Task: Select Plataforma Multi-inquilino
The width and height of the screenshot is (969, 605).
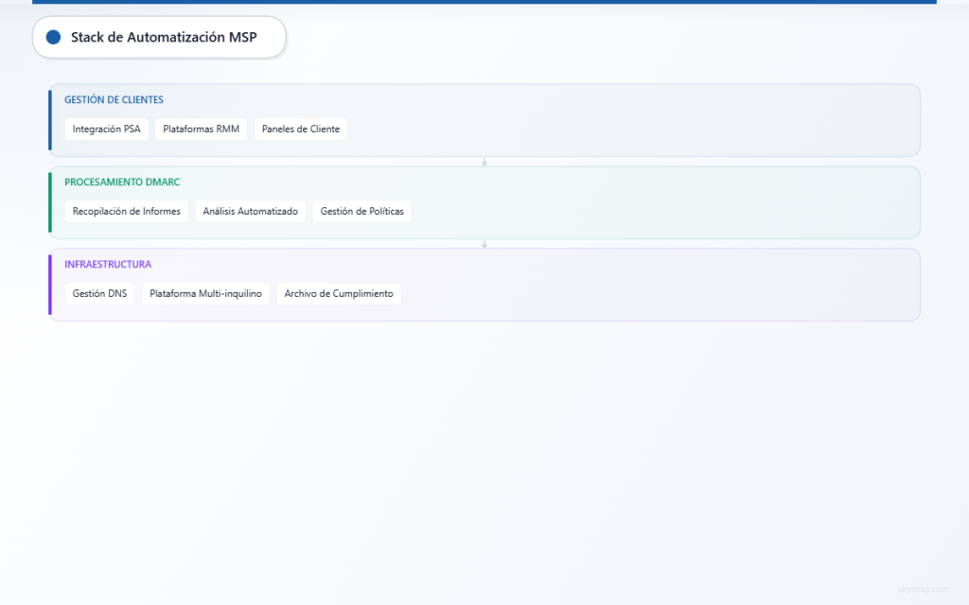Action: 205,293
